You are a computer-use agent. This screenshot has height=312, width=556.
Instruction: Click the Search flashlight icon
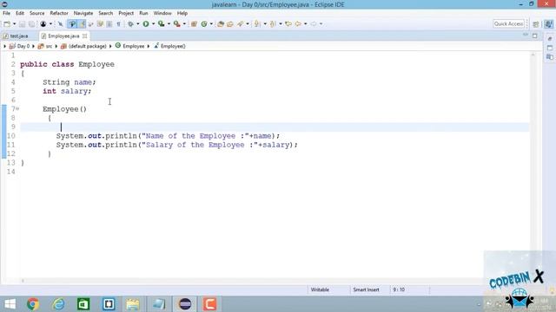(241, 24)
